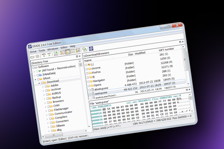Sort file list by Size column header

(130, 55)
